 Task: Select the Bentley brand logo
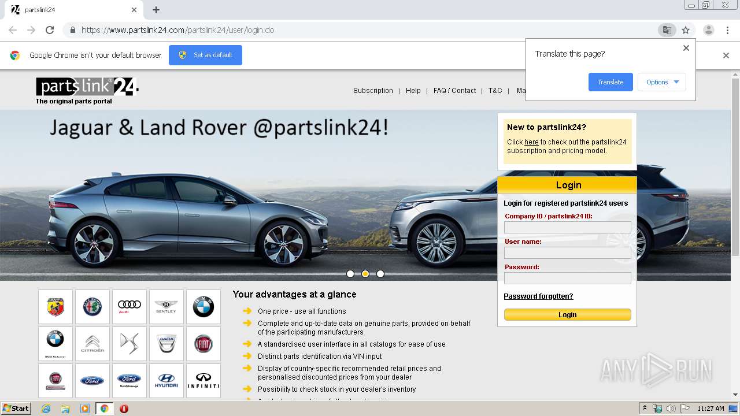(166, 307)
